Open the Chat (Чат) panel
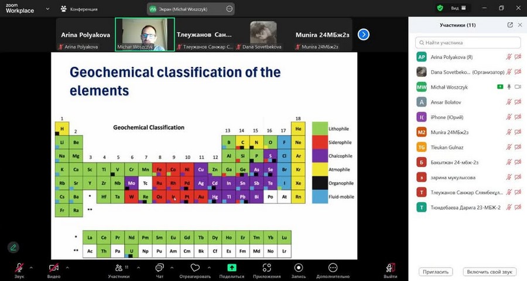 pyautogui.click(x=159, y=268)
